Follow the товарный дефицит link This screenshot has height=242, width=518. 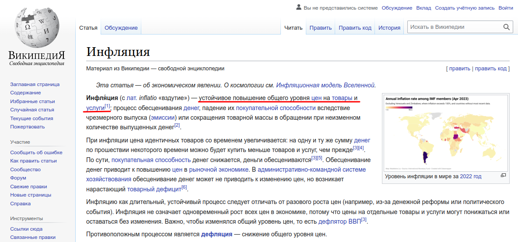click(x=154, y=189)
